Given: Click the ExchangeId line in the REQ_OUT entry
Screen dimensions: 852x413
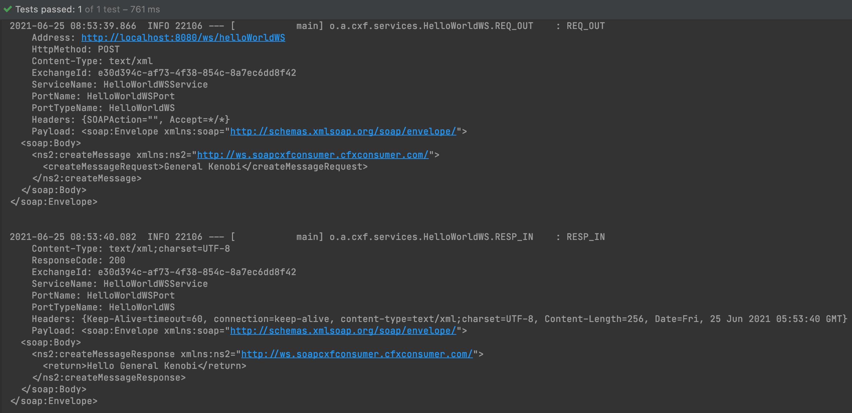Looking at the screenshot, I should [164, 73].
